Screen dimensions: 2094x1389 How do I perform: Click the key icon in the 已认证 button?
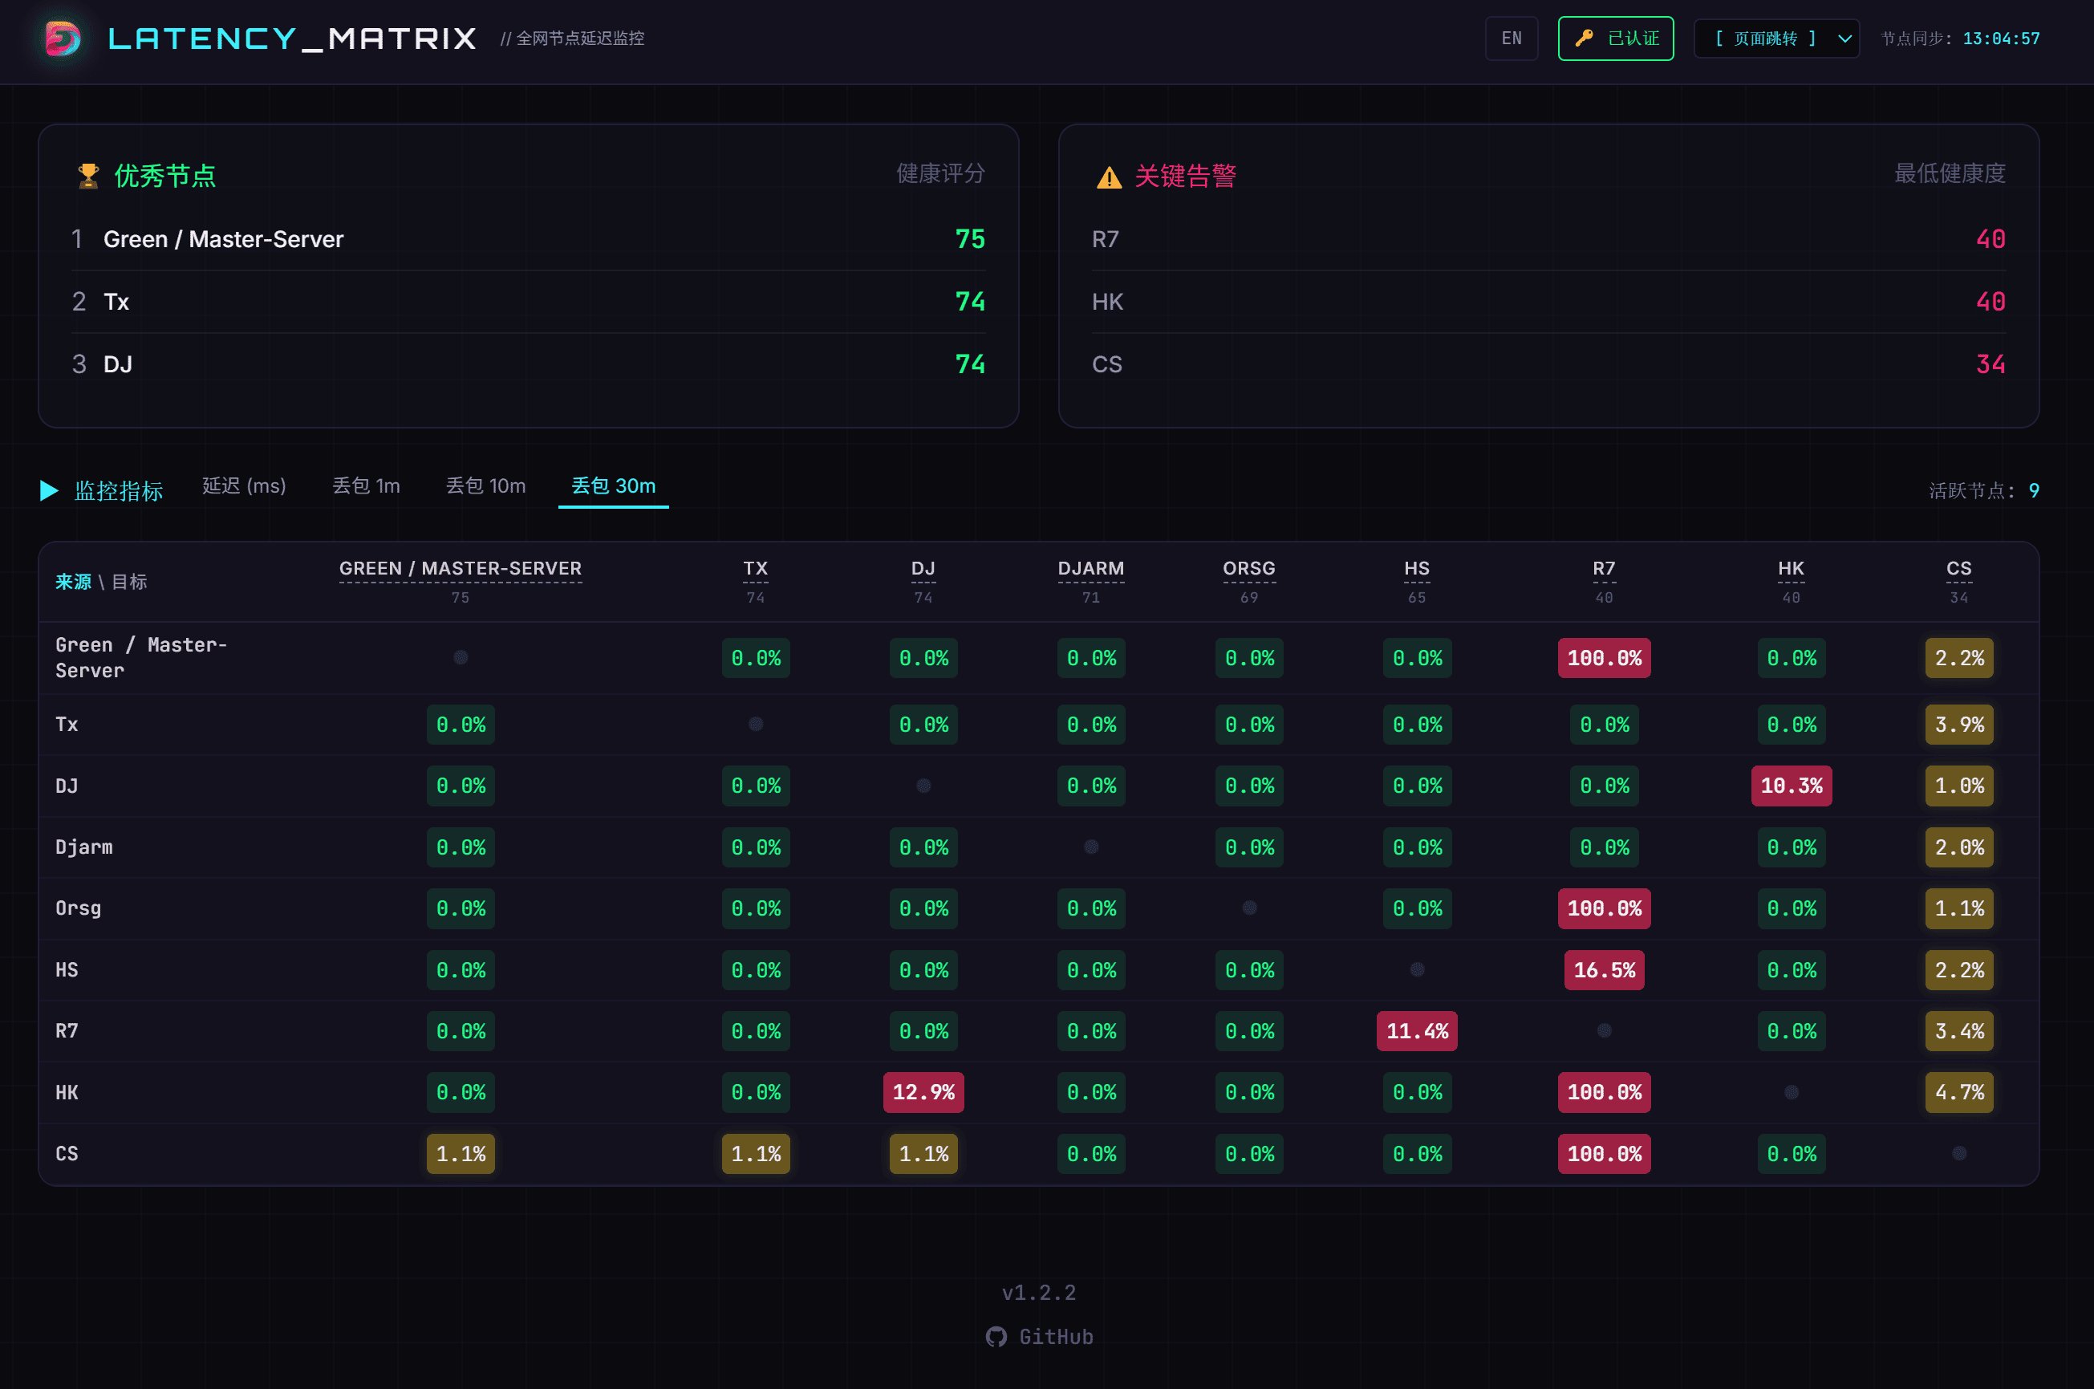(1584, 38)
